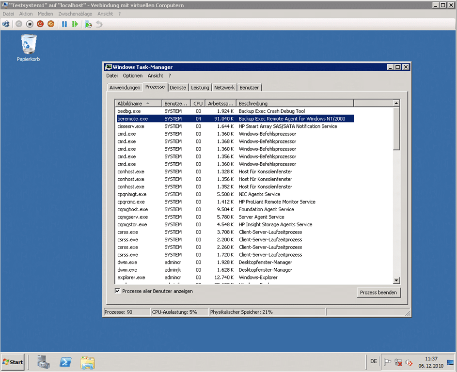The image size is (457, 372).
Task: Select the bedbg.exe process row
Action: pos(235,111)
